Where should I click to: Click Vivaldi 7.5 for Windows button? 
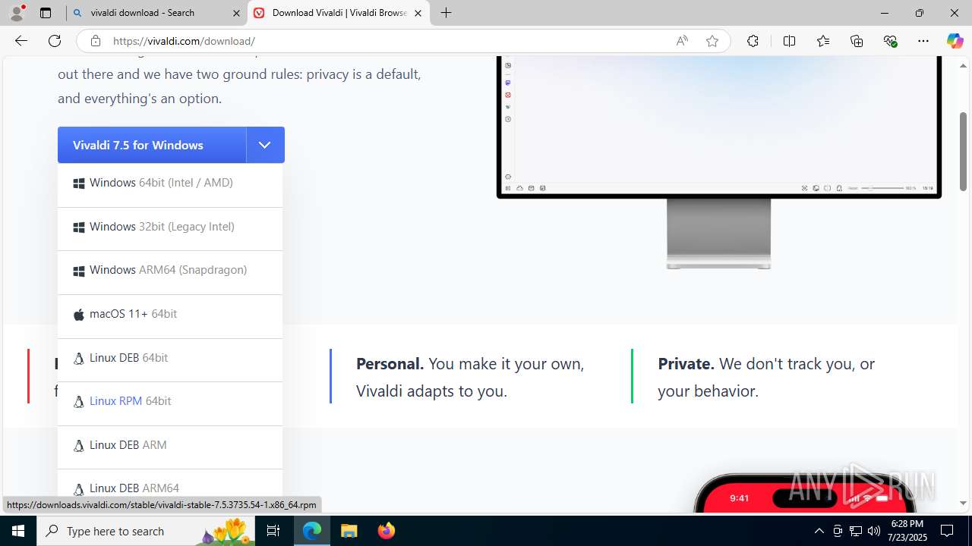coord(152,145)
